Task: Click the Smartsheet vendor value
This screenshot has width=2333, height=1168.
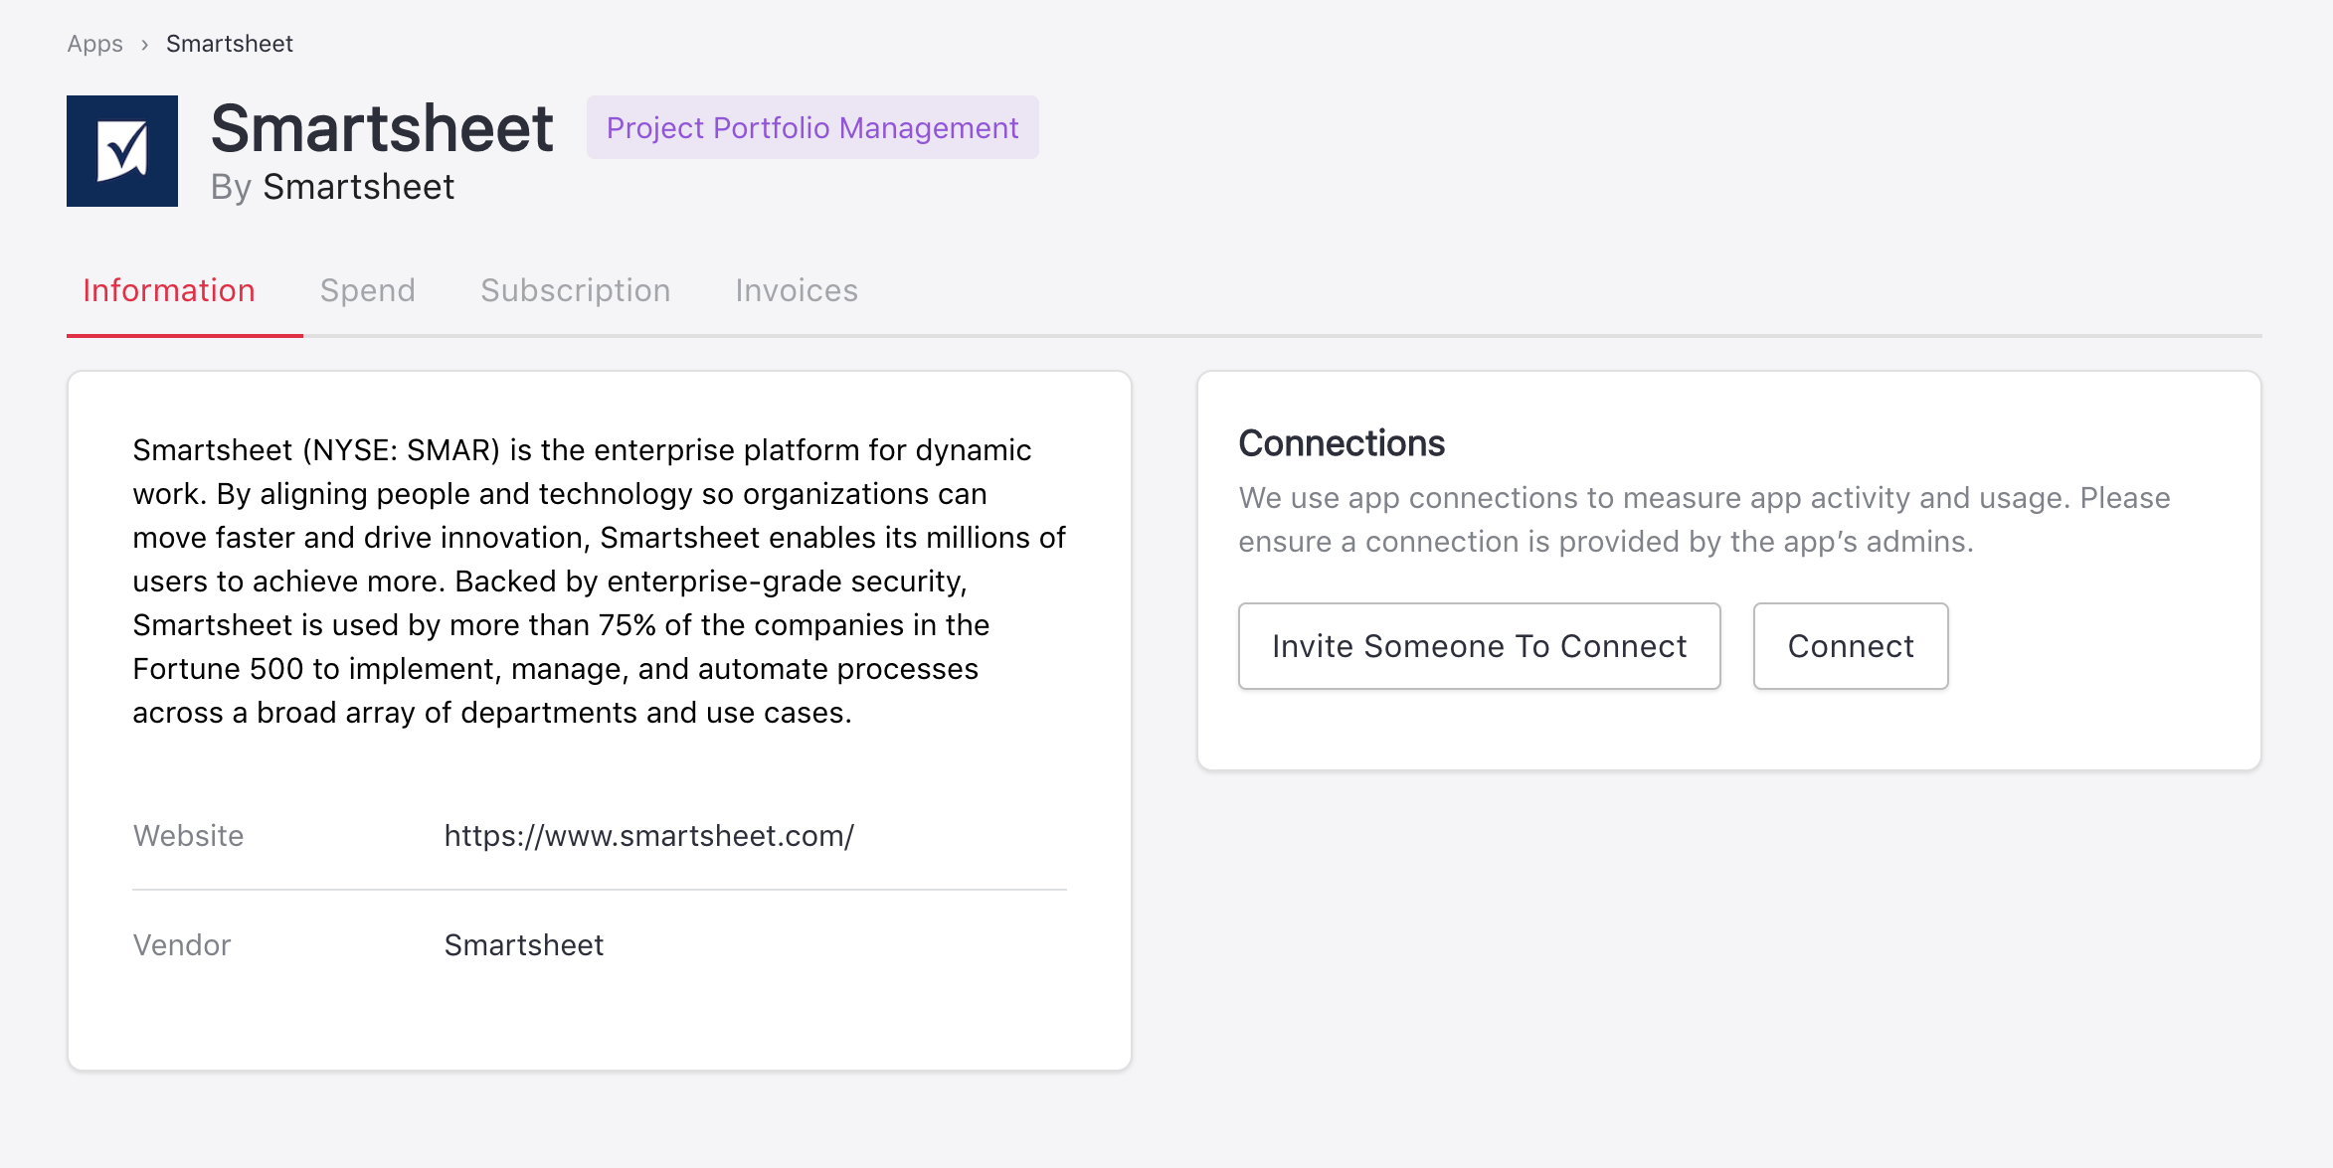Action: coord(523,945)
